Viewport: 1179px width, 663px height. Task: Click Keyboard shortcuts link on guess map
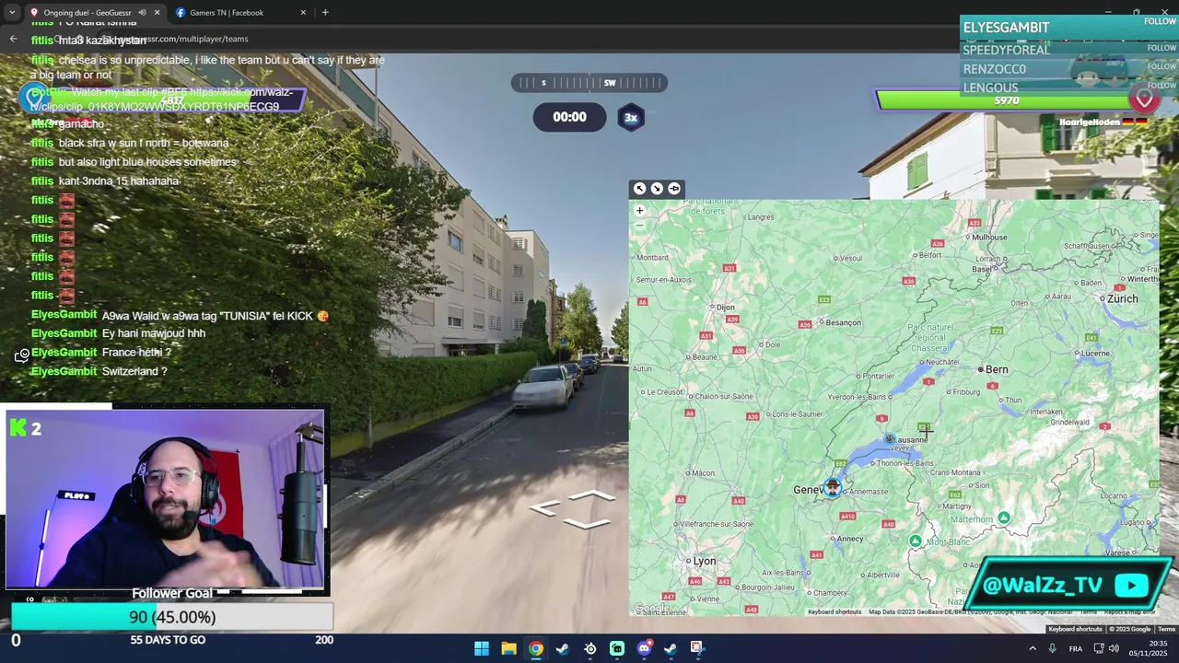835,611
